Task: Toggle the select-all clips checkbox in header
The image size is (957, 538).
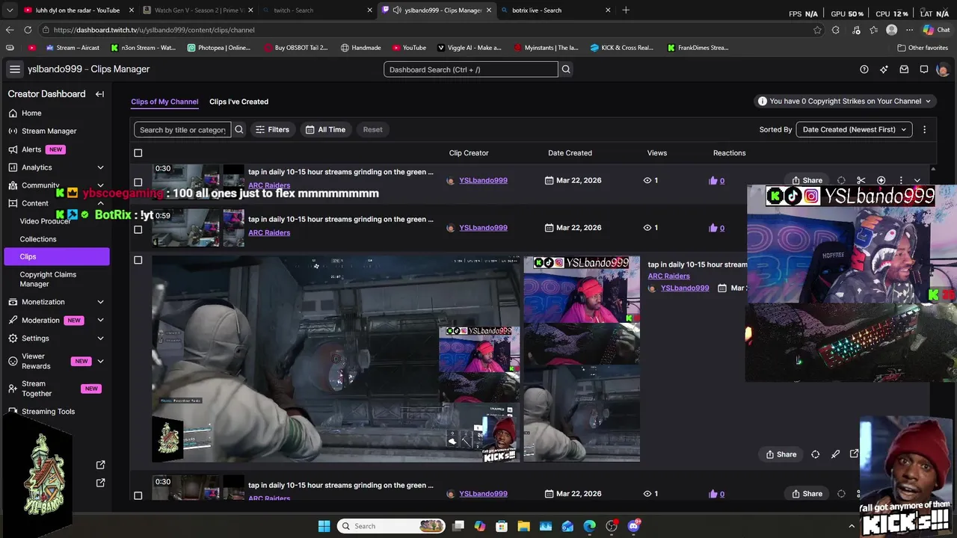Action: (138, 153)
